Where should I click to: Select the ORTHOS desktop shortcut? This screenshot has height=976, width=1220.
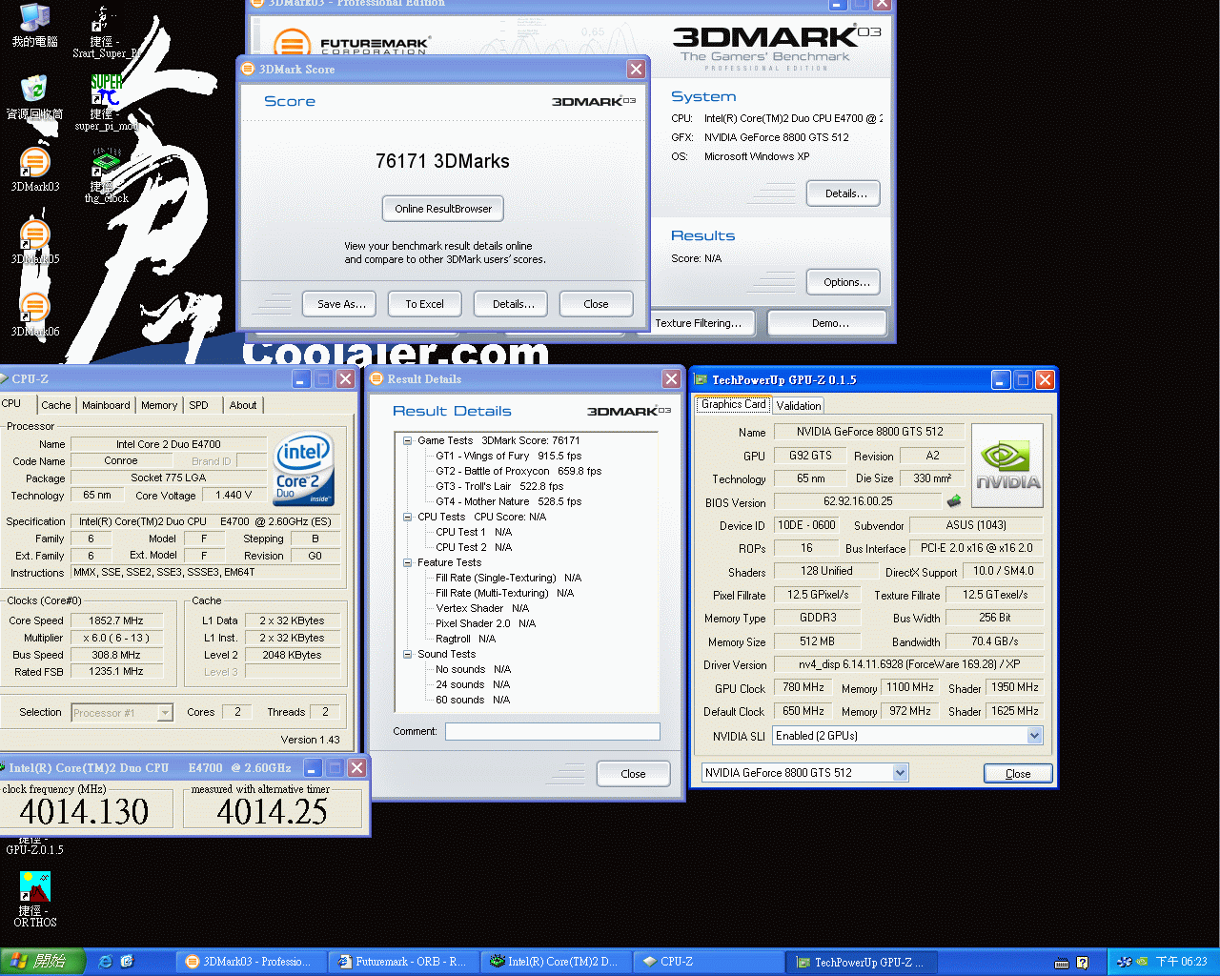tap(35, 899)
